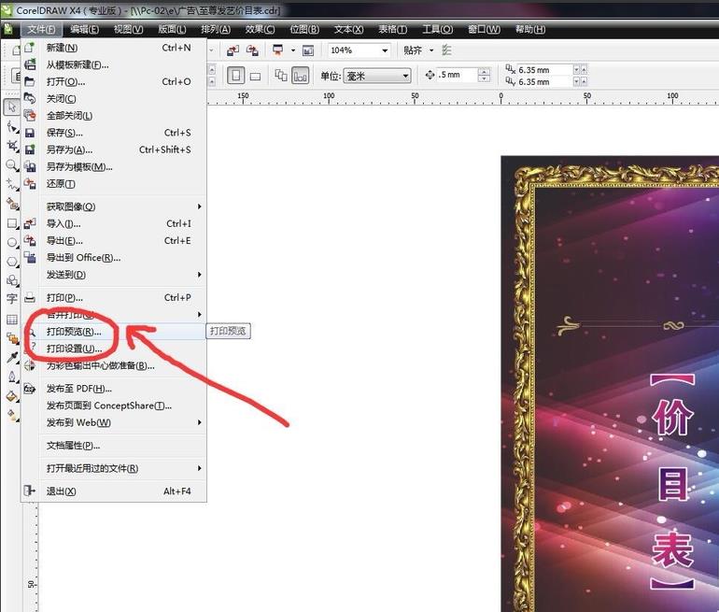Select the Zoom tool in toolbox
Viewport: 719px width, 612px height.
(12, 165)
